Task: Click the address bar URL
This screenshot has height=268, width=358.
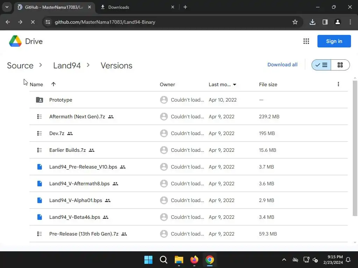Action: (x=105, y=22)
